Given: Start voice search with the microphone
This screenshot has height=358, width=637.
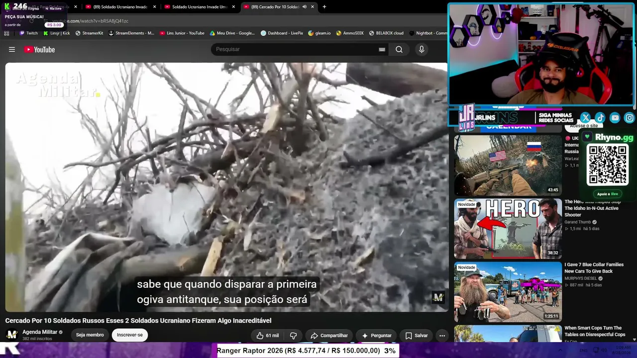Looking at the screenshot, I should point(422,49).
